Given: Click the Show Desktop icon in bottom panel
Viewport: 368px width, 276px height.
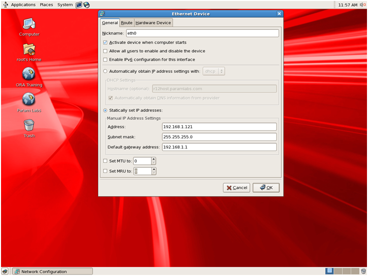Looking at the screenshot, I should click(x=5, y=271).
